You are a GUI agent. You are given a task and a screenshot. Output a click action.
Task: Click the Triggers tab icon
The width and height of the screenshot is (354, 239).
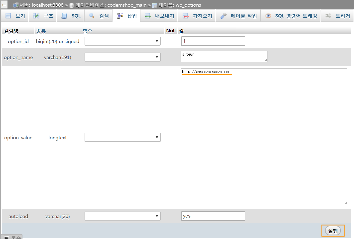[328, 16]
